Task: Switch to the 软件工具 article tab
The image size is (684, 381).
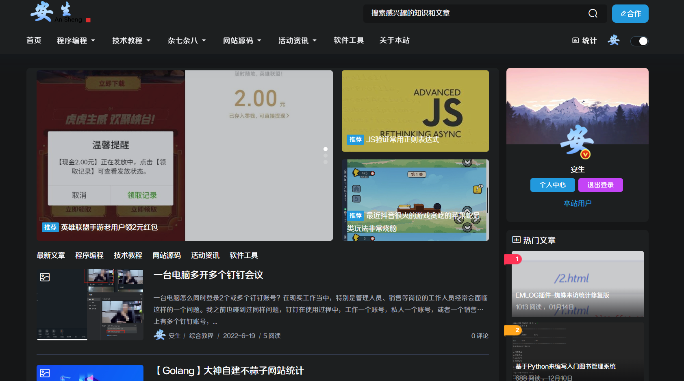Action: pos(244,255)
